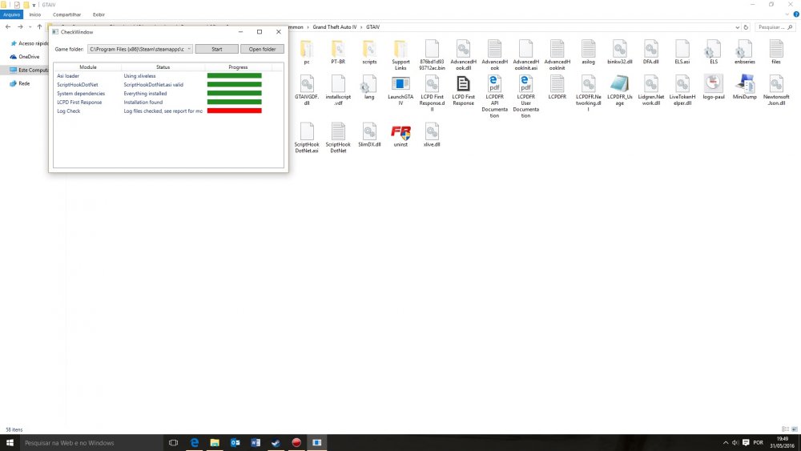Open Word from the taskbar
801x451 pixels.
[x=256, y=443]
